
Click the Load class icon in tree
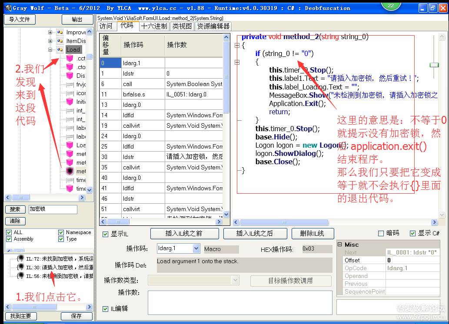pos(60,50)
